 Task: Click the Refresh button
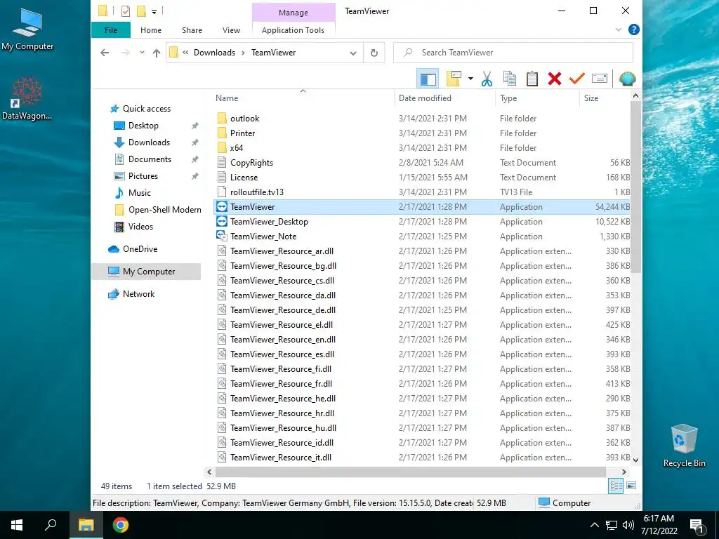click(x=374, y=53)
